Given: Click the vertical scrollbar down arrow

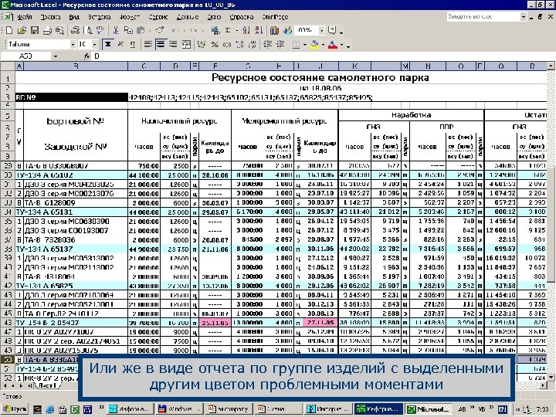Looking at the screenshot, I should click(551, 378).
